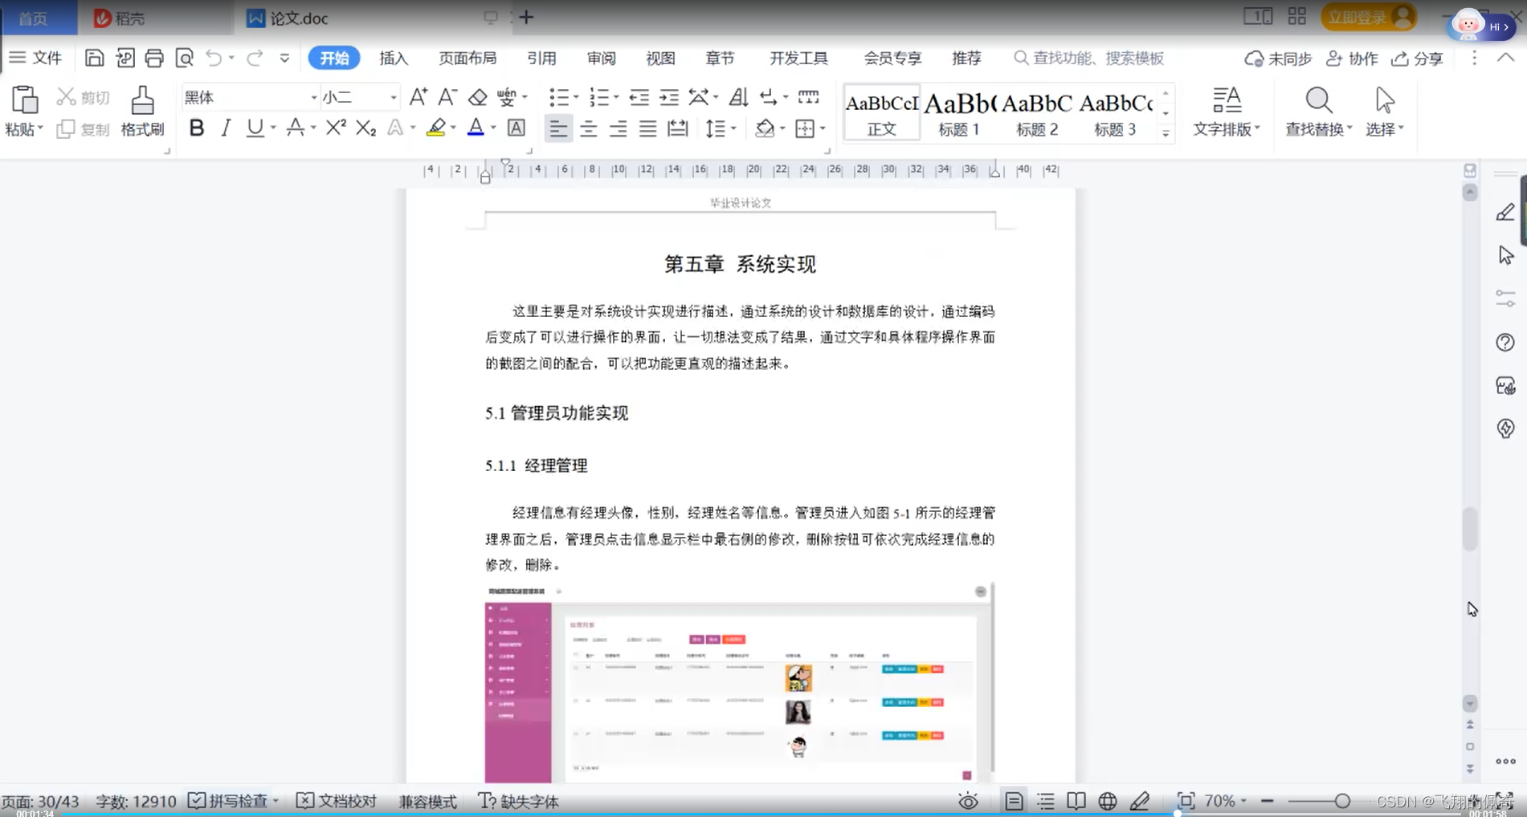
Task: Apply Heading 2 (标题 2) style
Action: pos(1037,113)
